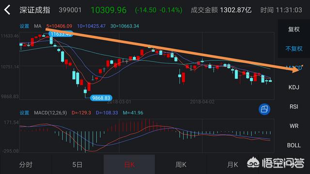Click the low price label 9868.83 bubble
The image size is (310, 174).
click(101, 98)
